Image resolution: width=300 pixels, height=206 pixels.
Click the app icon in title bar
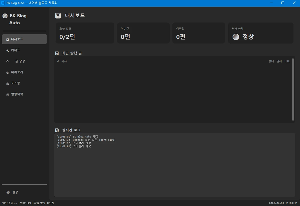[x=3, y=3]
